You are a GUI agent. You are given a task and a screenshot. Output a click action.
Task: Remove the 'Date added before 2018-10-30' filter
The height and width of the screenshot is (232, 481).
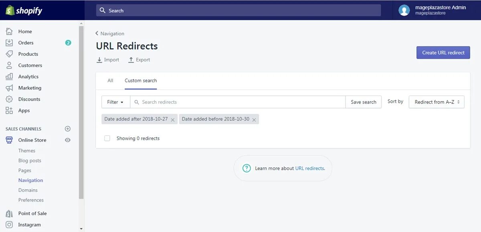tap(254, 120)
